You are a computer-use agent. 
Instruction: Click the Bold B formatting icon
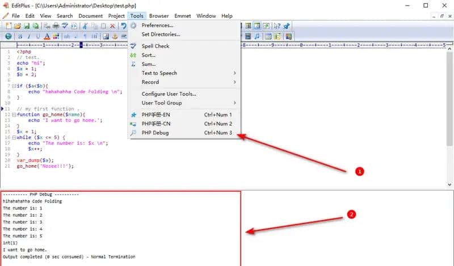(19, 36)
